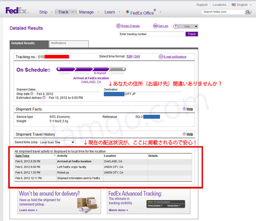The image size is (256, 221).
Task: Open the Manage menu
Action: tap(86, 12)
